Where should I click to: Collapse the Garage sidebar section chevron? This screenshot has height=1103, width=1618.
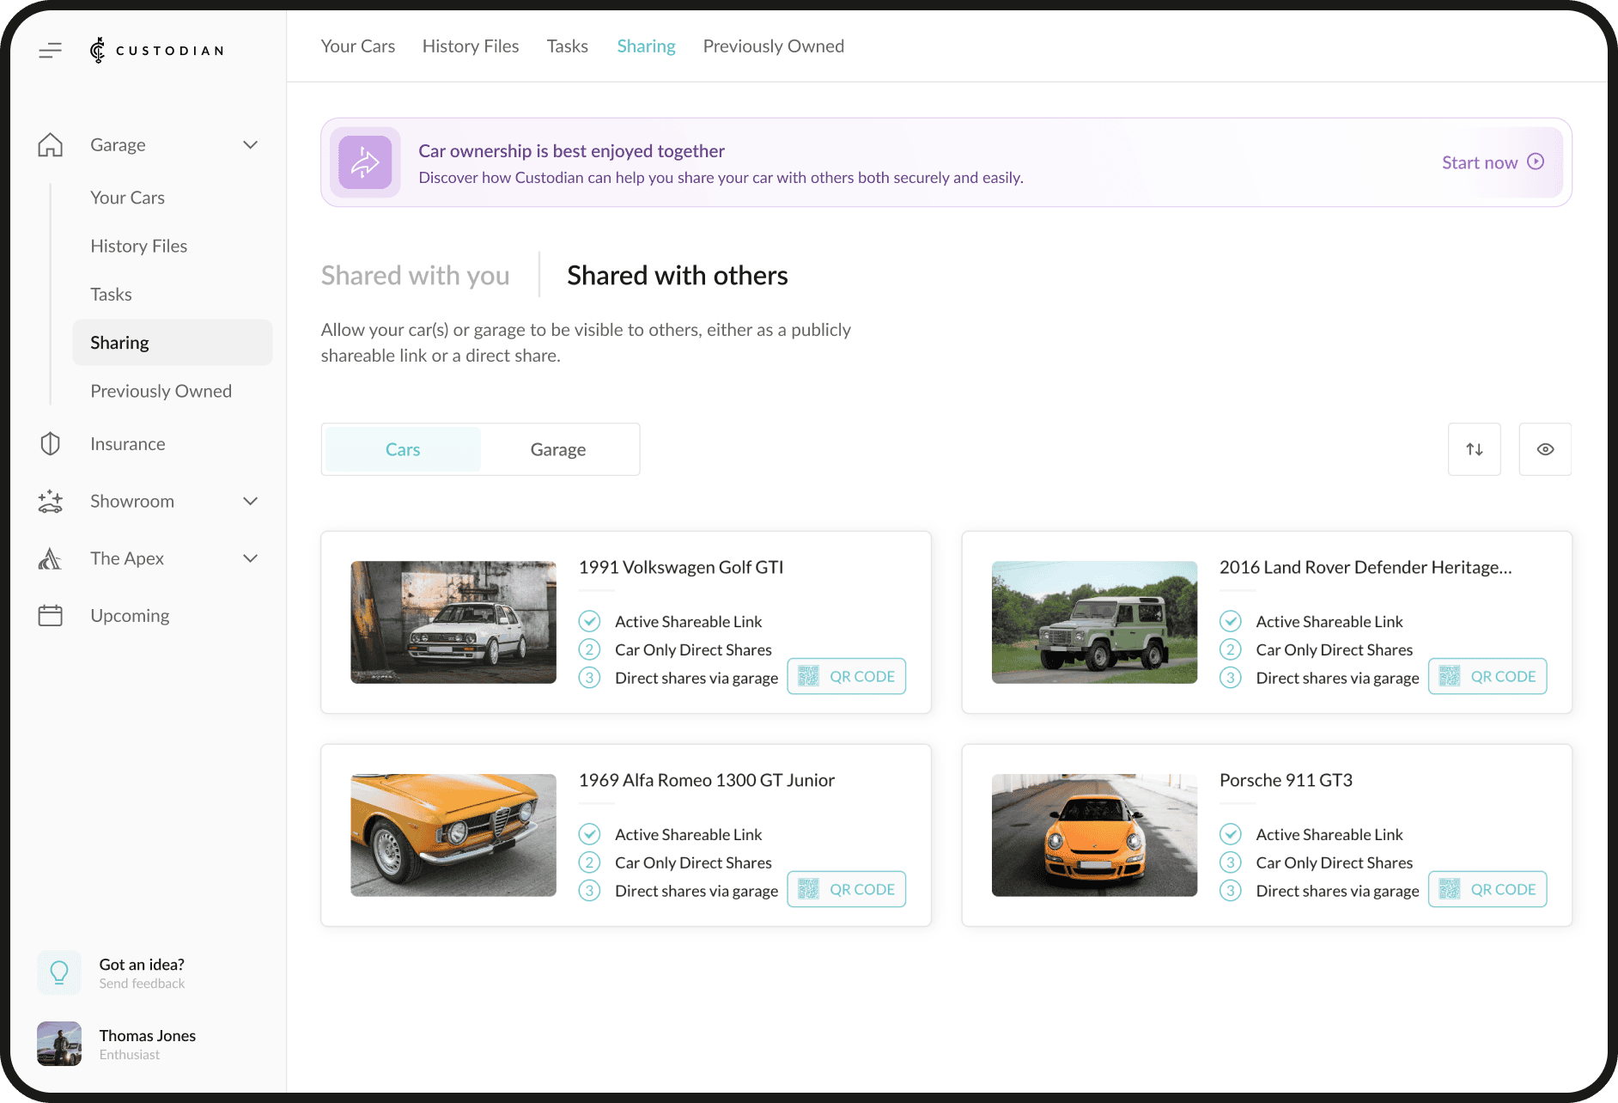click(x=251, y=145)
